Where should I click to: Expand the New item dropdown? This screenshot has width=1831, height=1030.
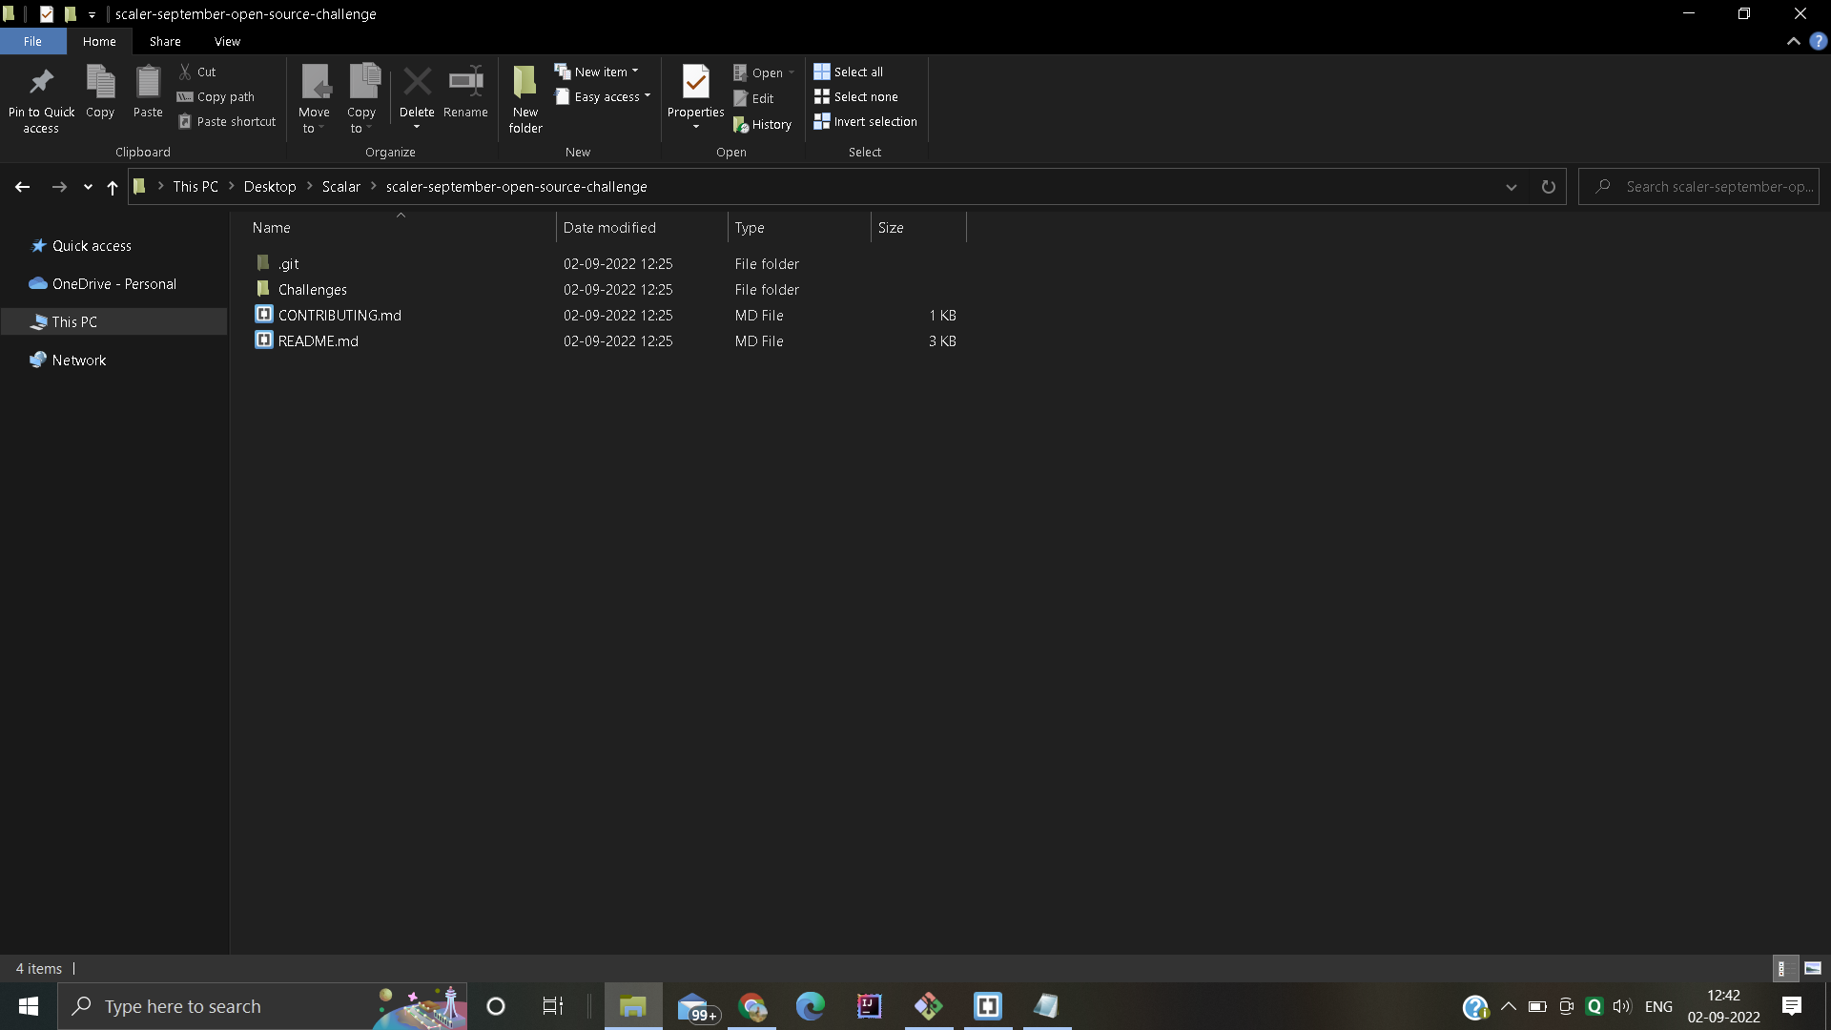[x=598, y=72]
